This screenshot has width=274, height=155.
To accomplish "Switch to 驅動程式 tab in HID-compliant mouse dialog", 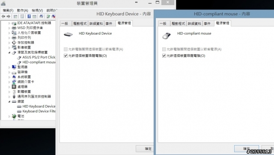I will click(x=178, y=23).
